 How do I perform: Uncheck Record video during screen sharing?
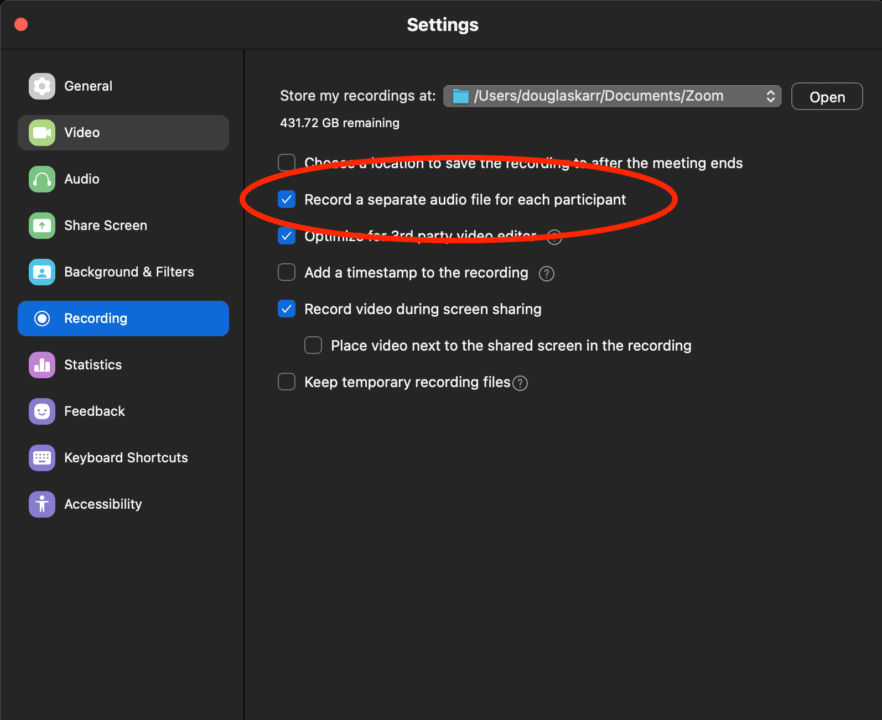point(287,309)
